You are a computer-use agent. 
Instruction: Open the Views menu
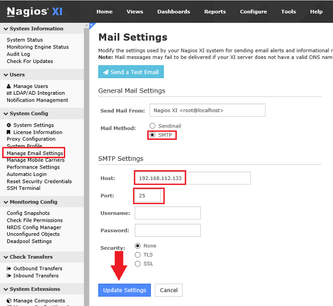click(x=135, y=11)
